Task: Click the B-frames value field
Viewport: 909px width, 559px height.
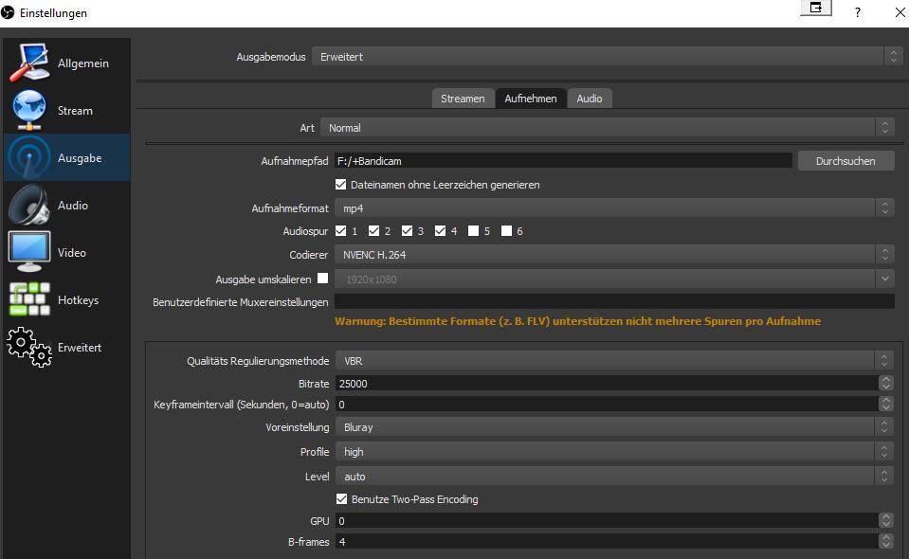Action: tap(607, 542)
